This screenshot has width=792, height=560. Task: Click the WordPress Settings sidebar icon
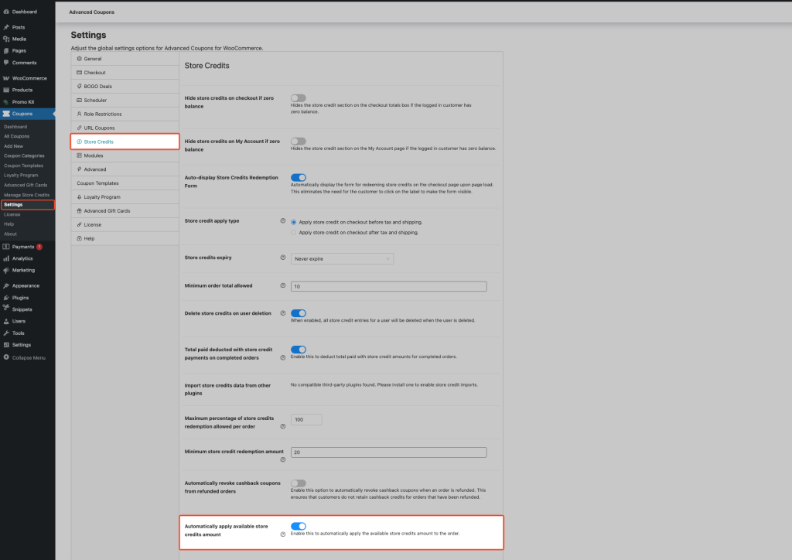point(6,345)
